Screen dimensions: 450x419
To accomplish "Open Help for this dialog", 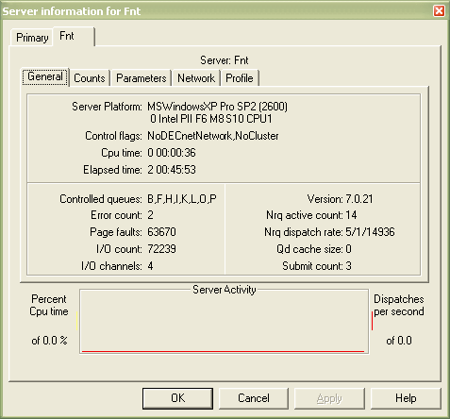I will pyautogui.click(x=406, y=398).
